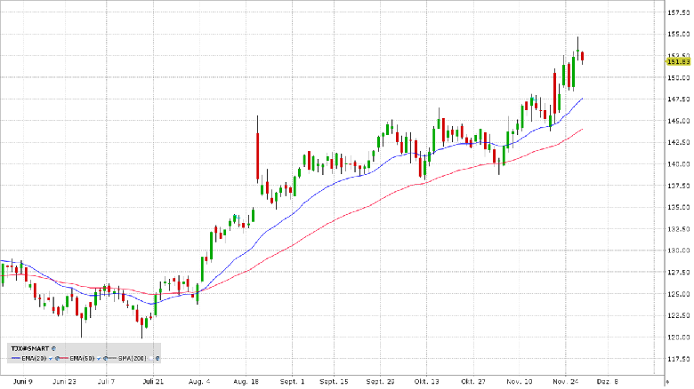Click the 140.00 price axis label
This screenshot has width=694, height=389.
pyautogui.click(x=679, y=164)
